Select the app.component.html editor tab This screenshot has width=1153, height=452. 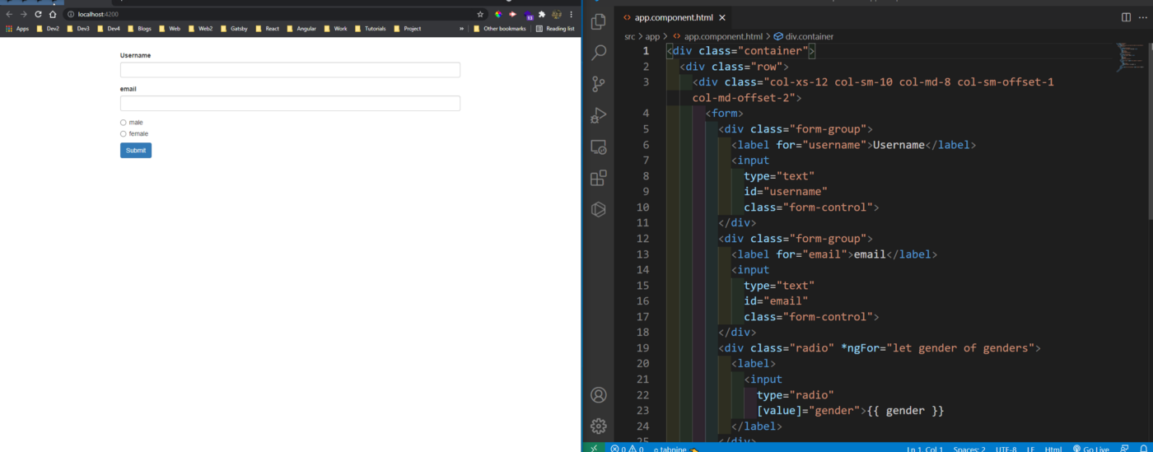click(x=674, y=17)
